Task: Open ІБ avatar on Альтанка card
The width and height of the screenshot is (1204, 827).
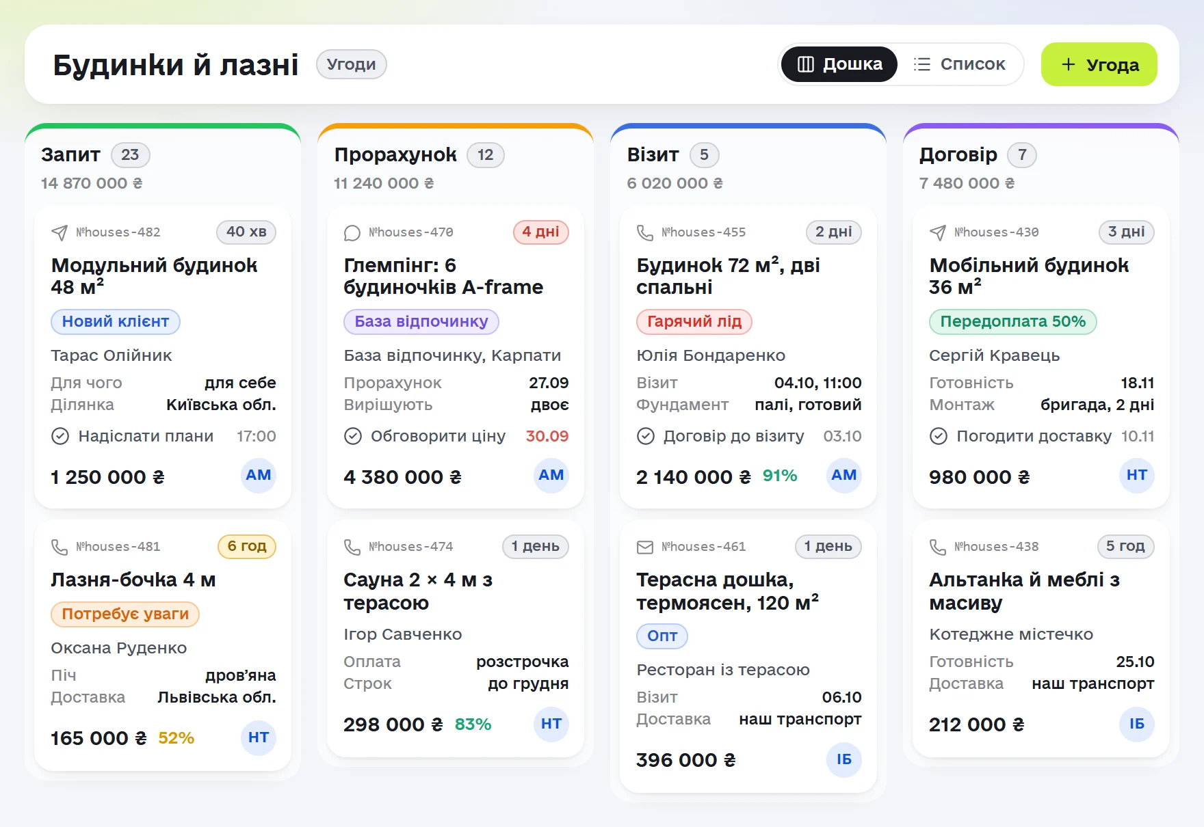Action: (1137, 724)
